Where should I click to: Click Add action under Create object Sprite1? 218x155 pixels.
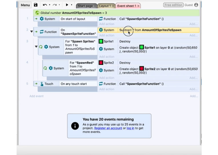point(107,57)
